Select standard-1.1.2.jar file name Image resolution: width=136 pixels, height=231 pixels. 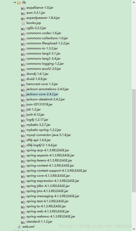click(39, 222)
